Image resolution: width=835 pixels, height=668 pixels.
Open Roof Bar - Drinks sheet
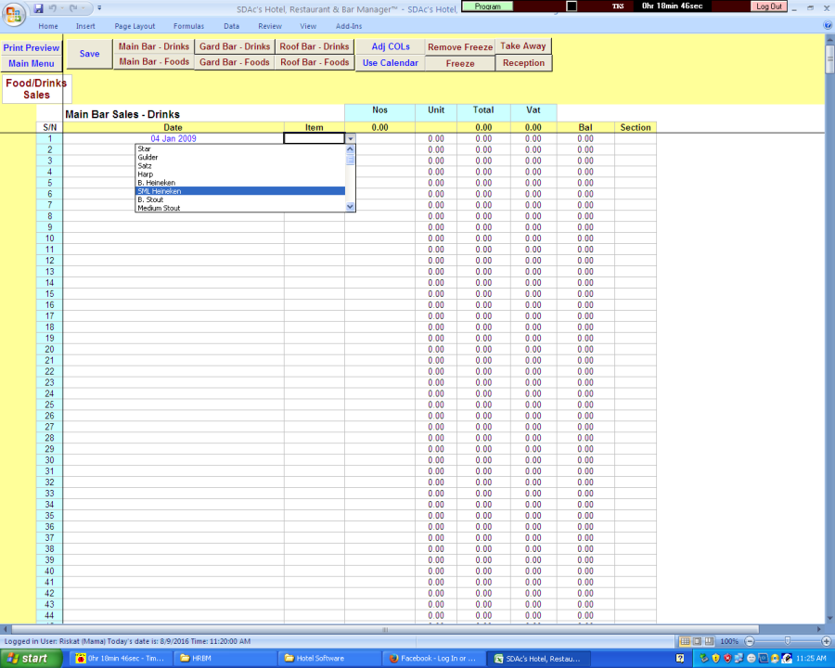point(315,46)
